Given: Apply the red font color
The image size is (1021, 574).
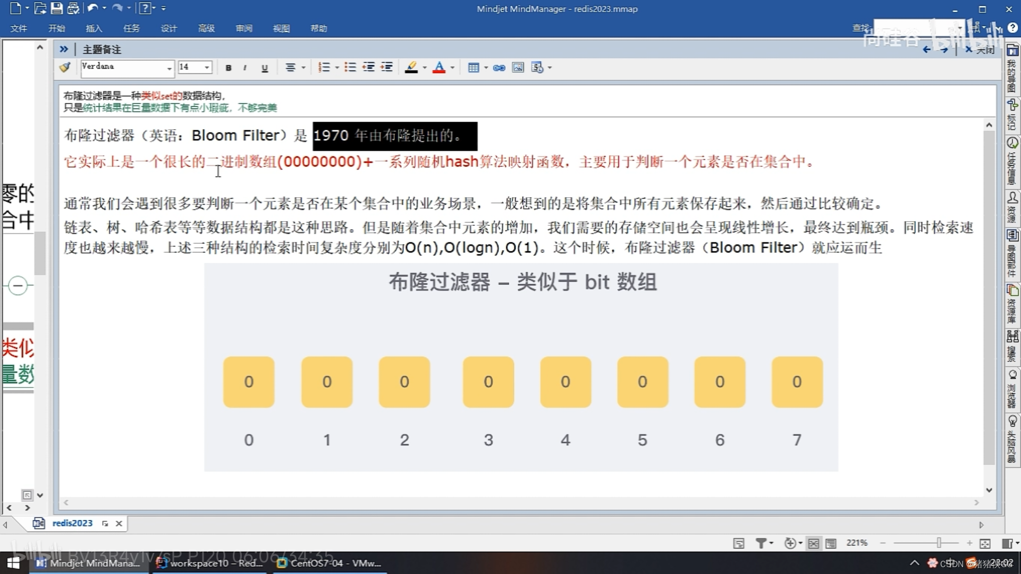Looking at the screenshot, I should [439, 67].
